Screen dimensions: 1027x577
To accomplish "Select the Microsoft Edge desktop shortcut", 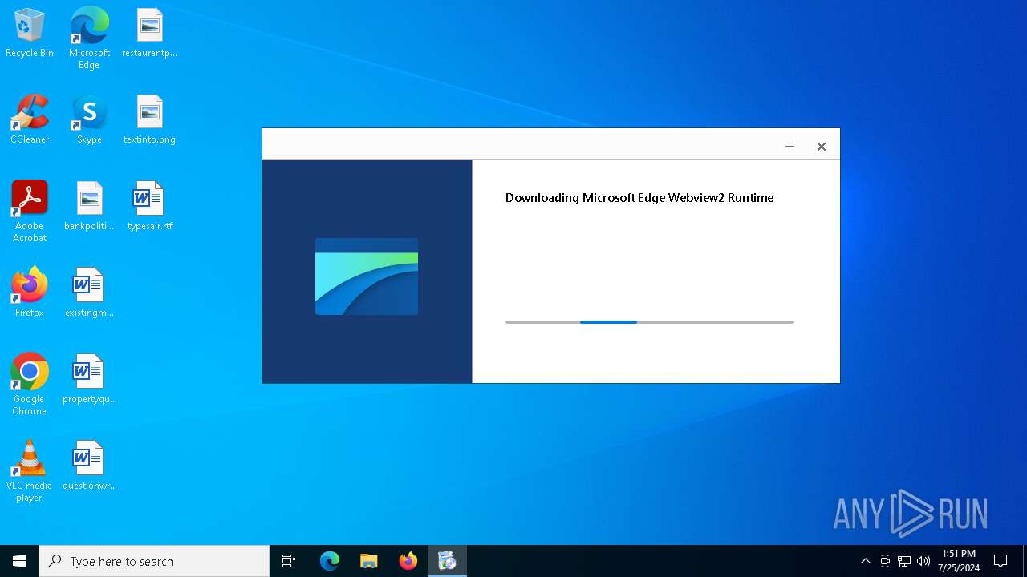I will pos(89,38).
